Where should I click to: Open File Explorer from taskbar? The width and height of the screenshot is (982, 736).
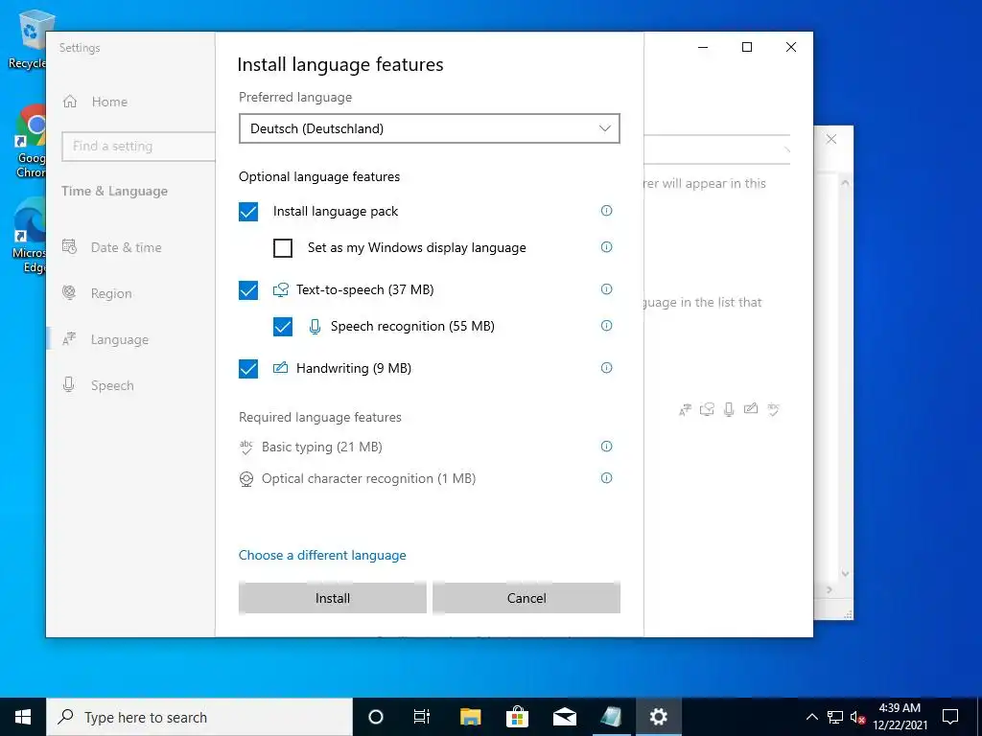click(x=470, y=717)
